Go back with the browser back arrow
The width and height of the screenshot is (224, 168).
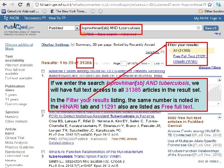(4, 5)
